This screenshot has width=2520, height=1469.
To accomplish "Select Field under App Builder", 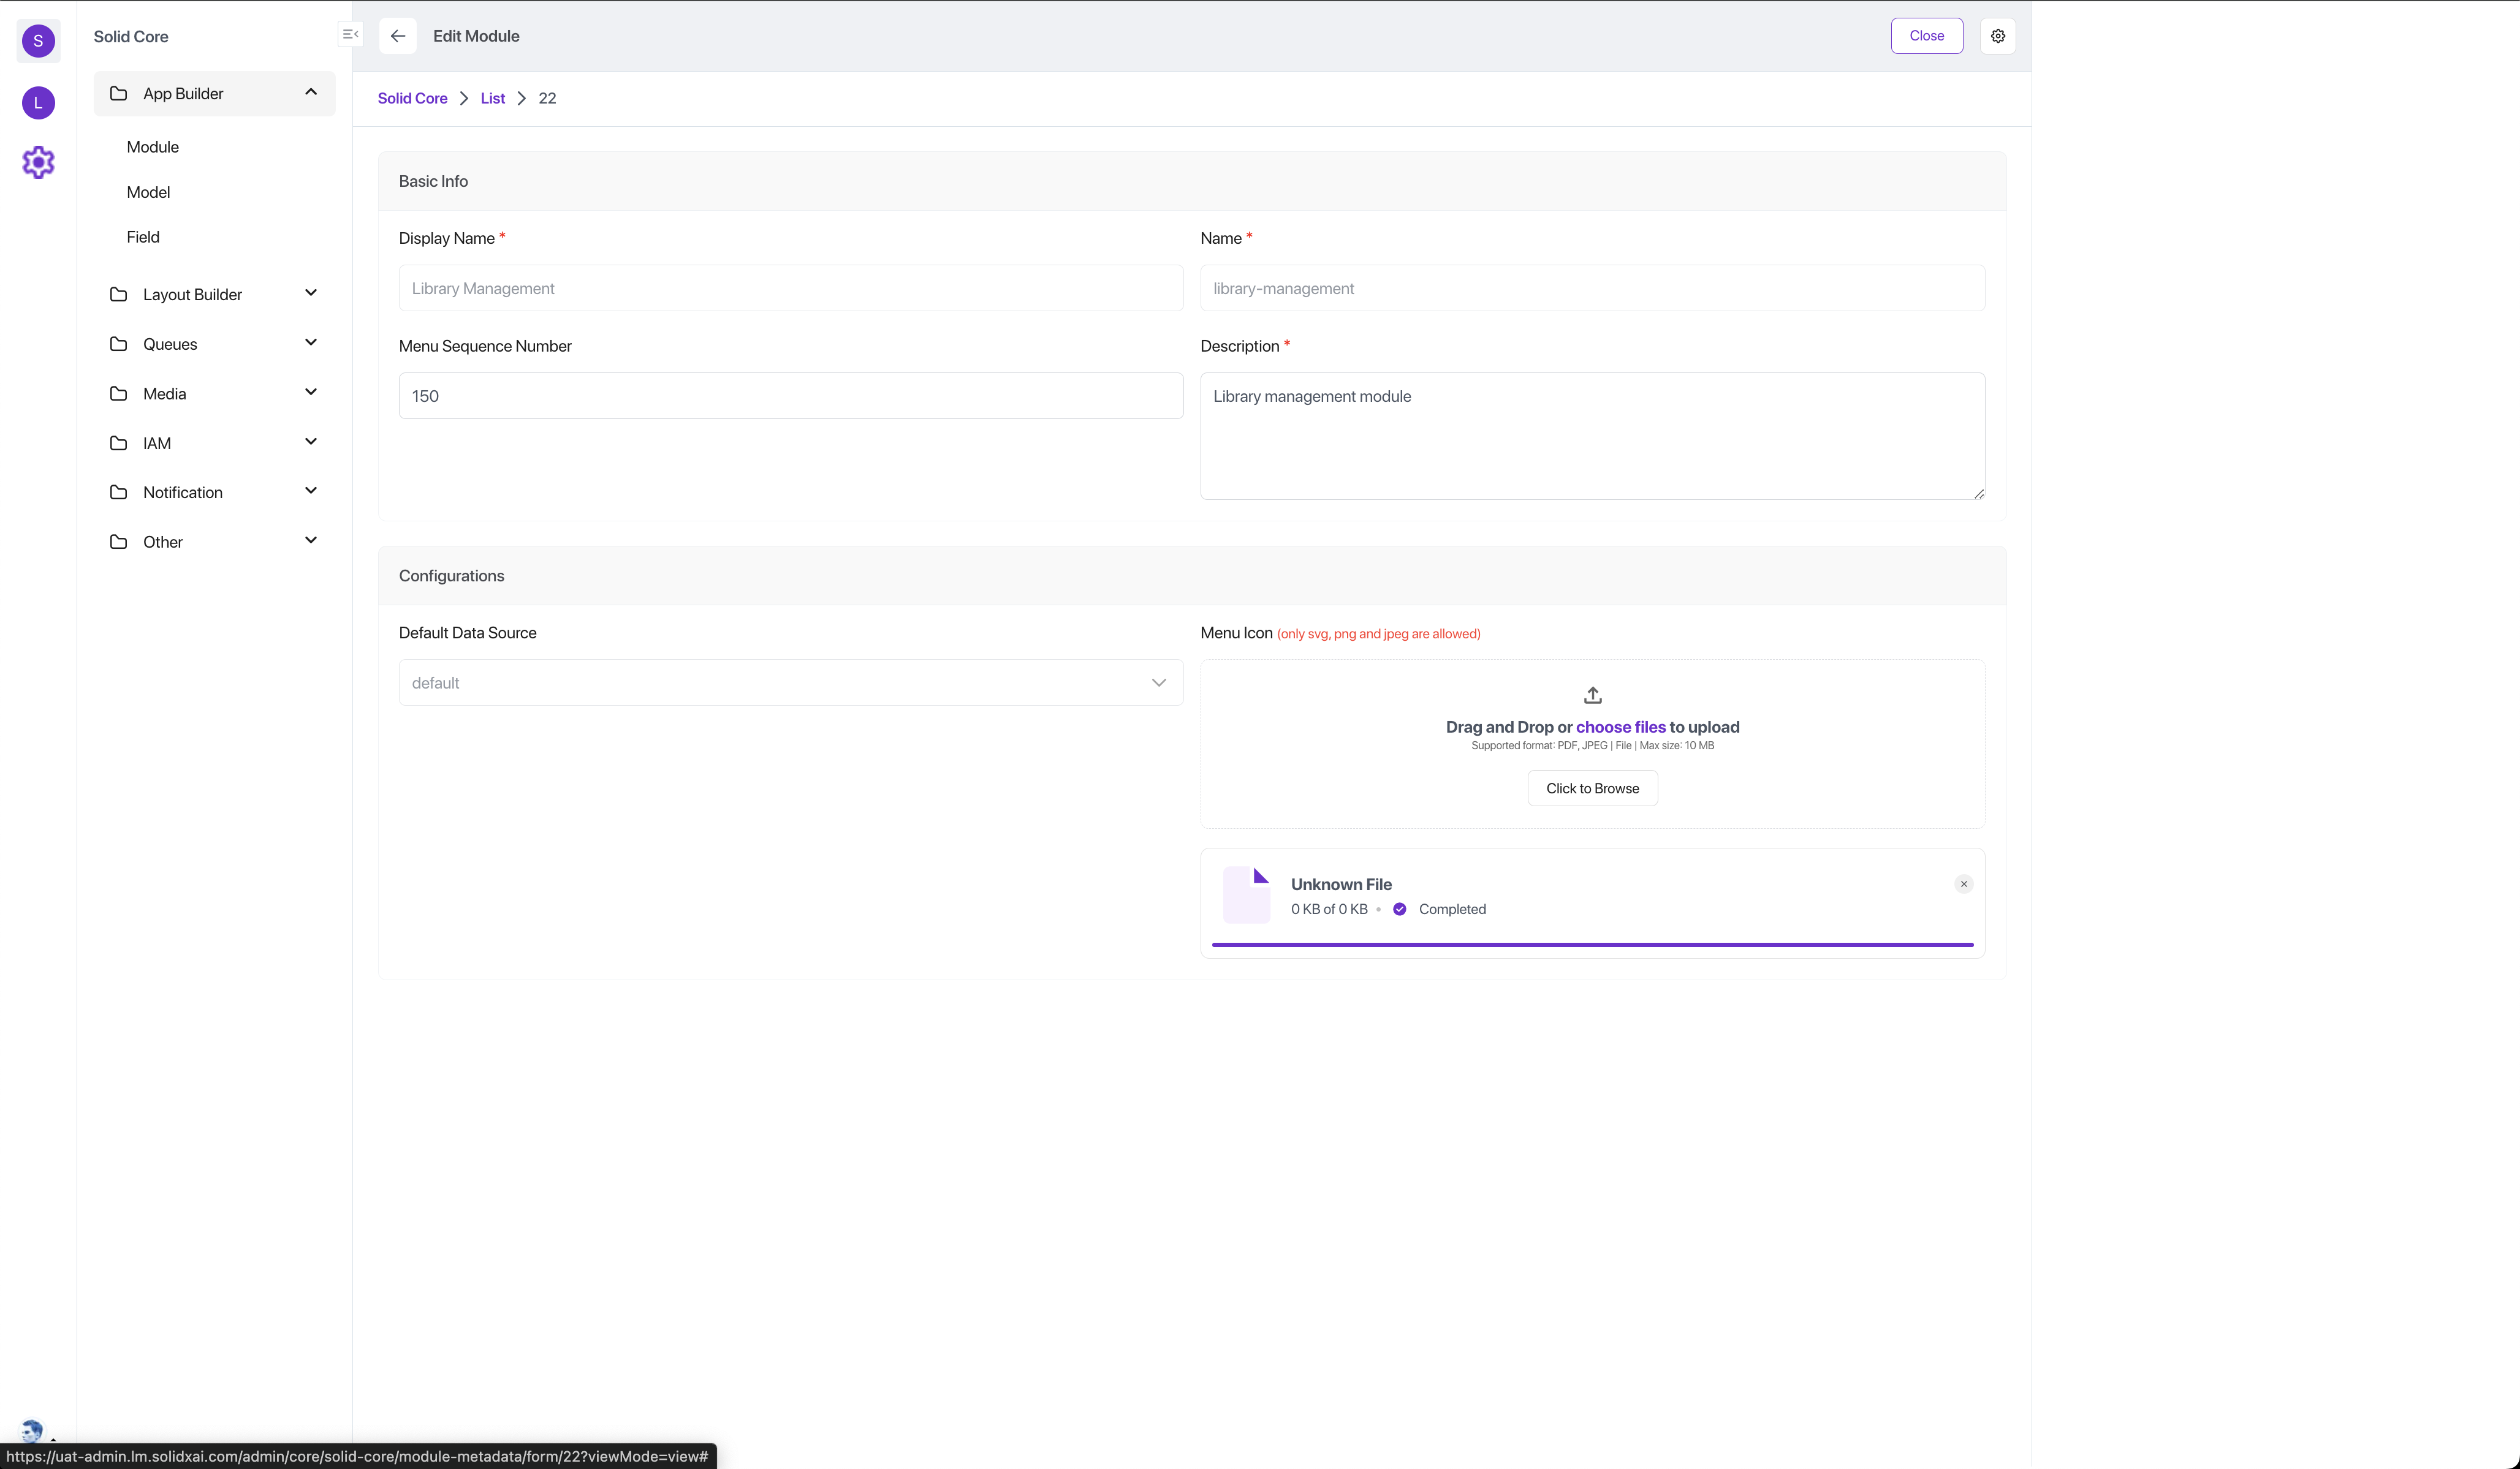I will click(x=144, y=236).
